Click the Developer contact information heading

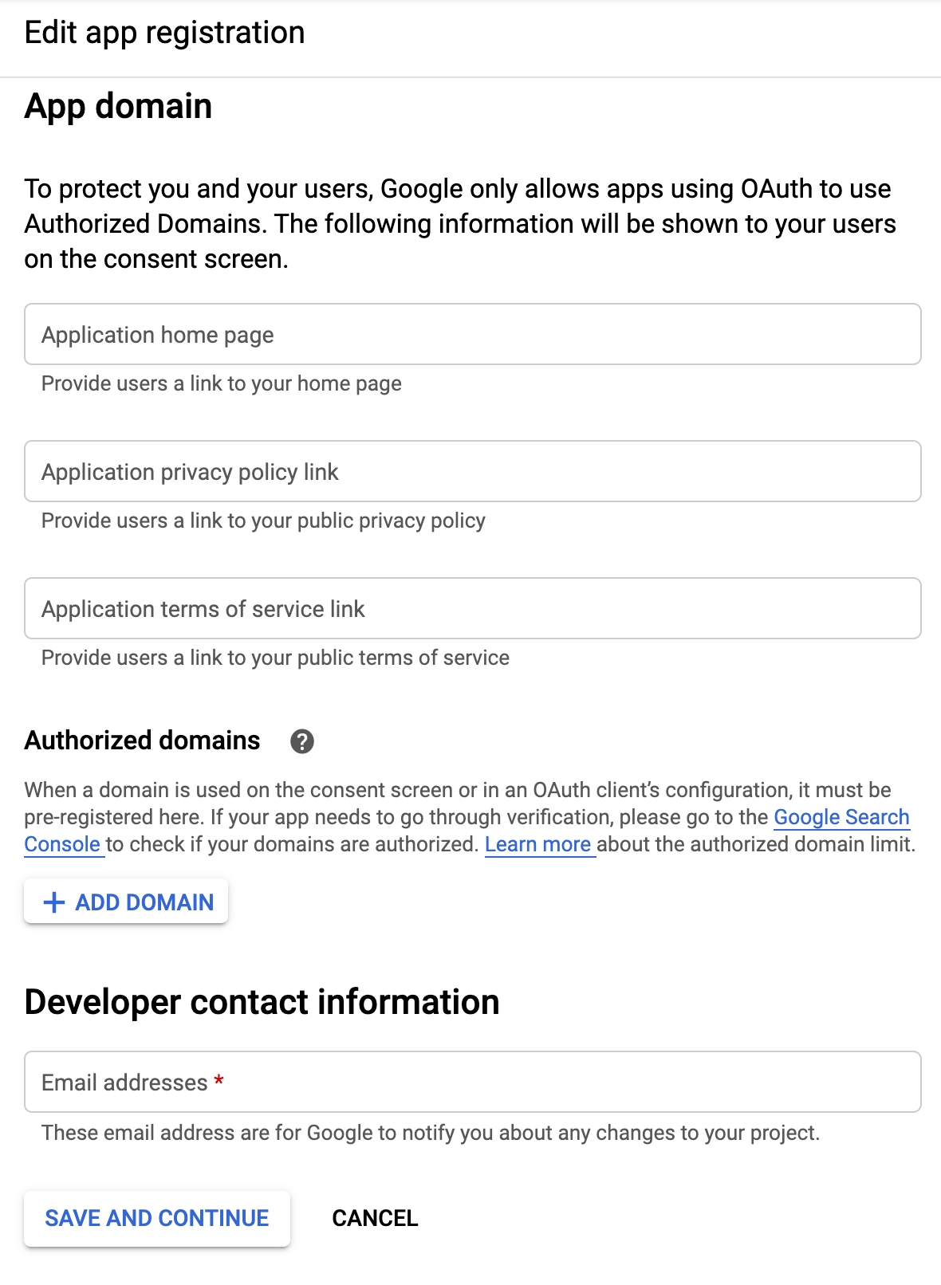(262, 1002)
